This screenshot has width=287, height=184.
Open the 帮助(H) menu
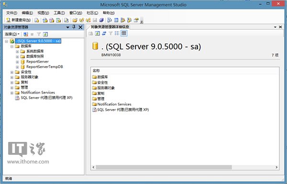click(109, 13)
